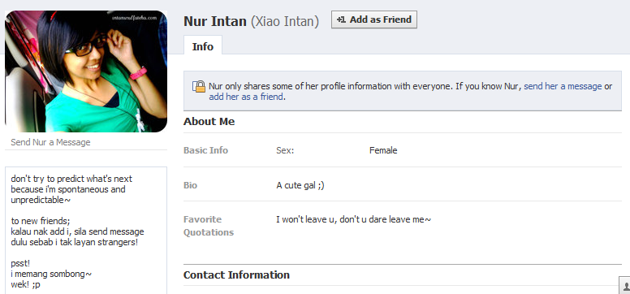This screenshot has width=630, height=294.
Task: Open the Info tab
Action: 202,46
